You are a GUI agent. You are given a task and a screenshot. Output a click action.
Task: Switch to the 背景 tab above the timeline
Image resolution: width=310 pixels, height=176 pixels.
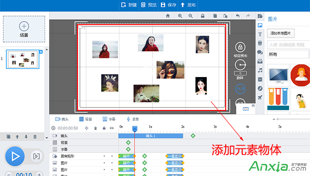[x=85, y=119]
